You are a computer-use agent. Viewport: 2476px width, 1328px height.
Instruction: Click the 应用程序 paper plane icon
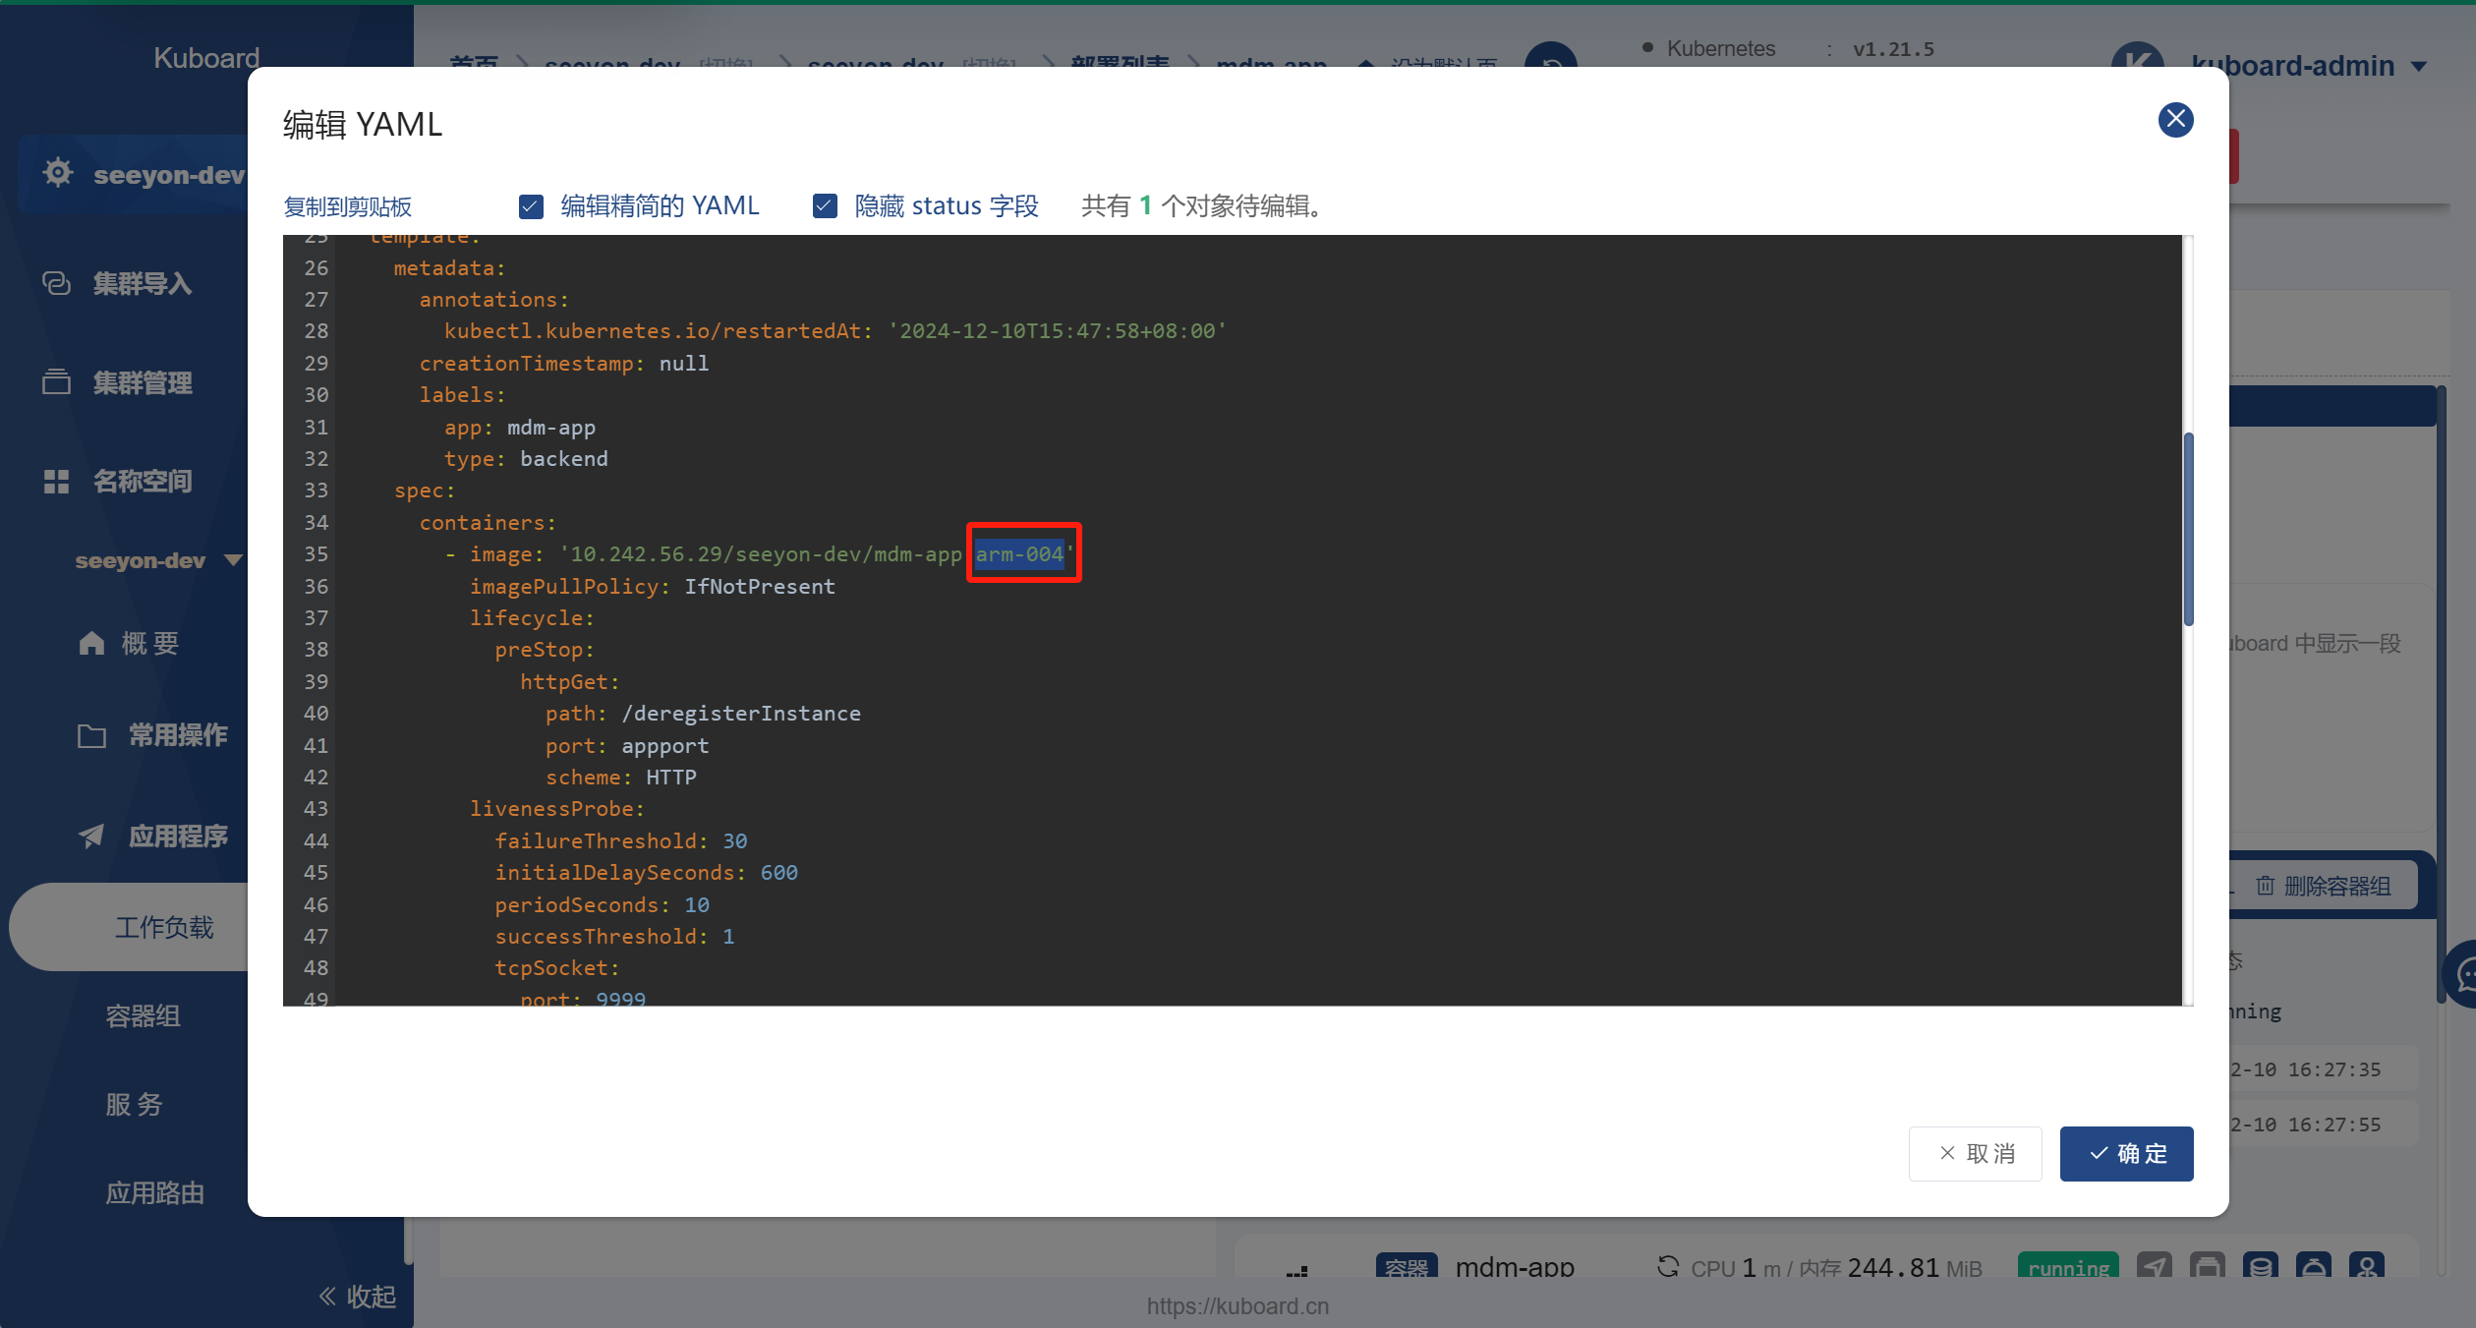[91, 836]
